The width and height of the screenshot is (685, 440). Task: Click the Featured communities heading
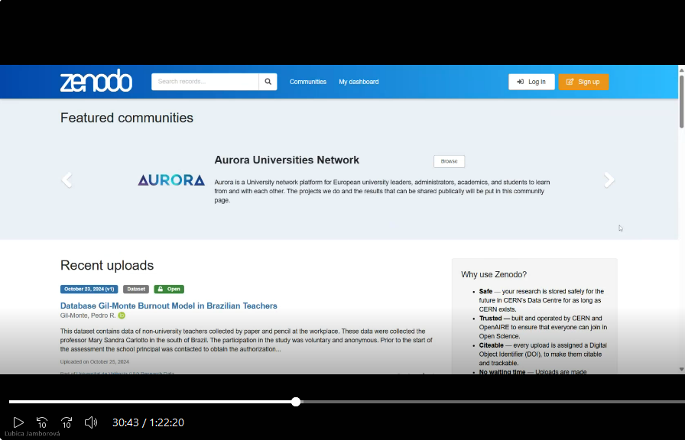point(127,118)
